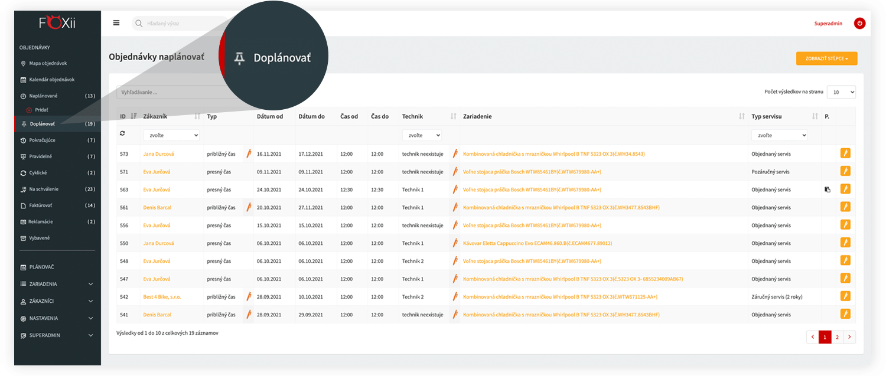Click edit icon for order 571
Image resolution: width=886 pixels, height=376 pixels.
coord(845,171)
